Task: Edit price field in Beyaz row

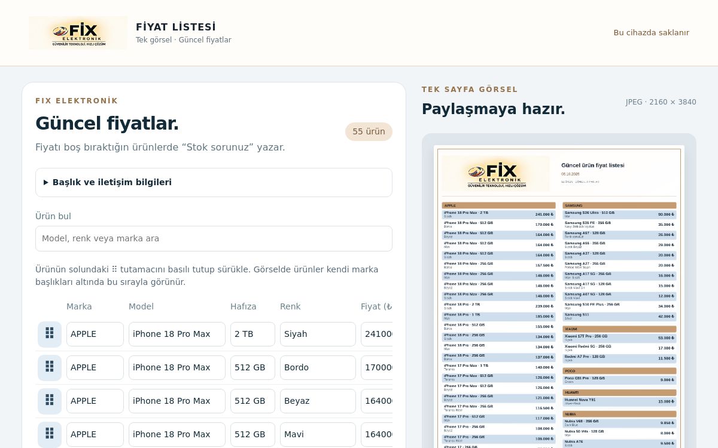Action: tap(377, 401)
